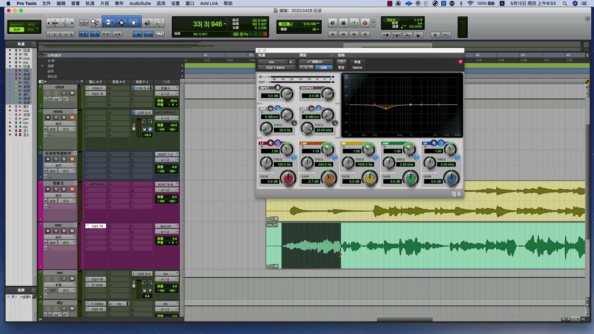The image size is (594, 334).
Task: Open the Bus 20 input selector on voc track
Action: [x=167, y=226]
